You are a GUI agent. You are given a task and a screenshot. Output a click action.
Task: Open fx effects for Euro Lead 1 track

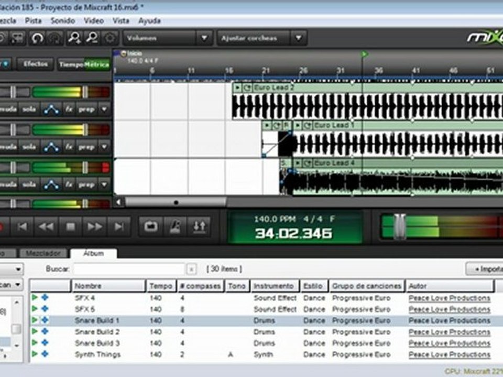pos(69,147)
